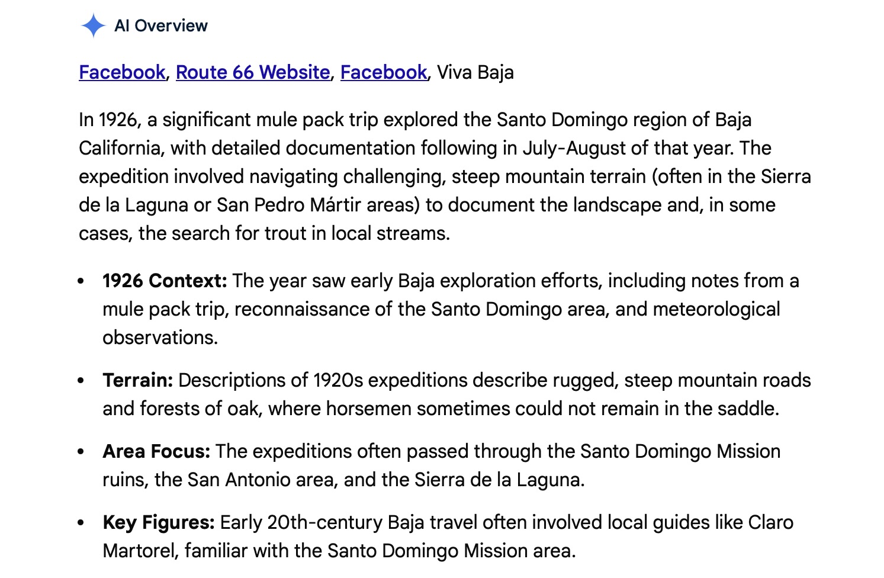Click the bold 'Terrain:' heading
The image size is (884, 578).
(x=138, y=380)
